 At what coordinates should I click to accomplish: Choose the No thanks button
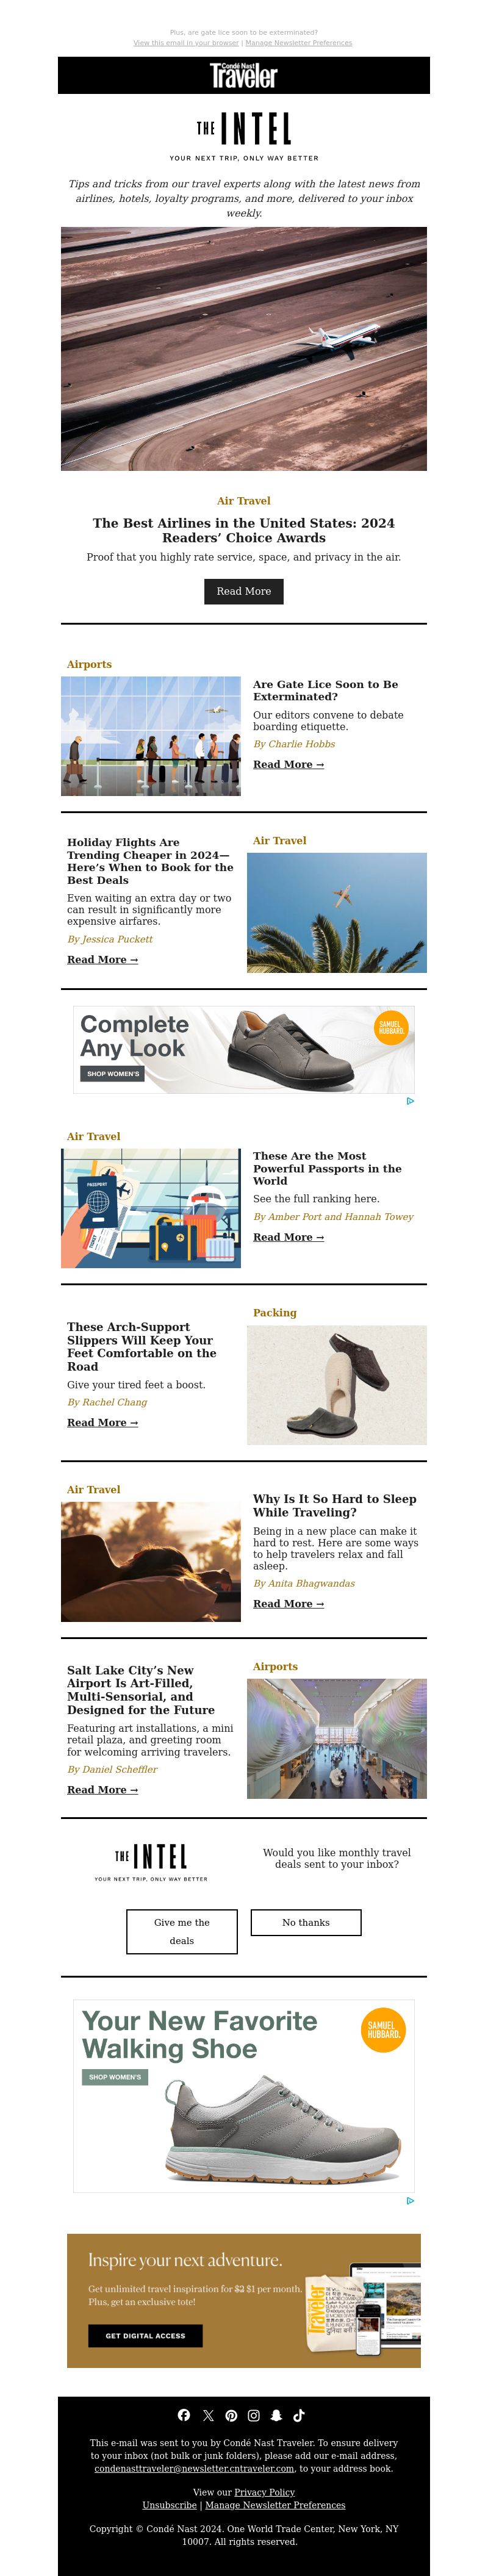coord(306,1922)
